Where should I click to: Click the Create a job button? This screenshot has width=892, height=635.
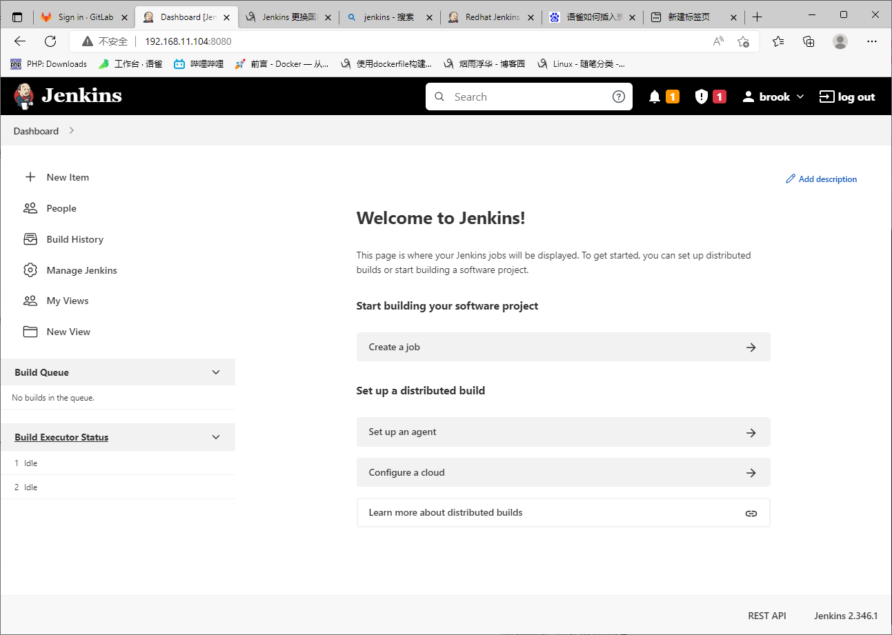[563, 347]
